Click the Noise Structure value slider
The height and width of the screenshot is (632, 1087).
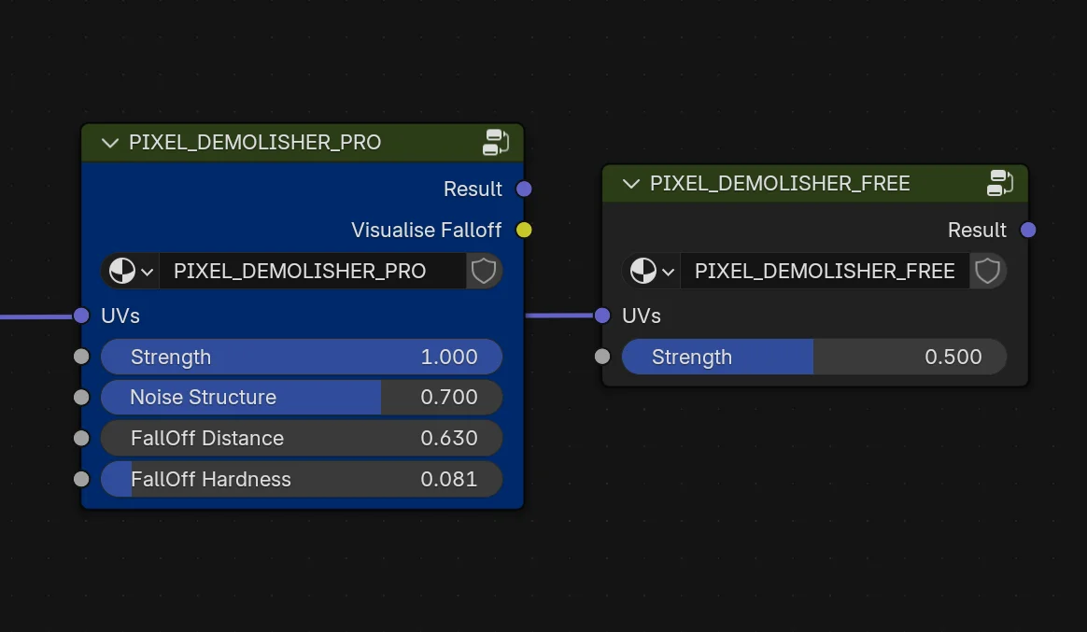302,397
